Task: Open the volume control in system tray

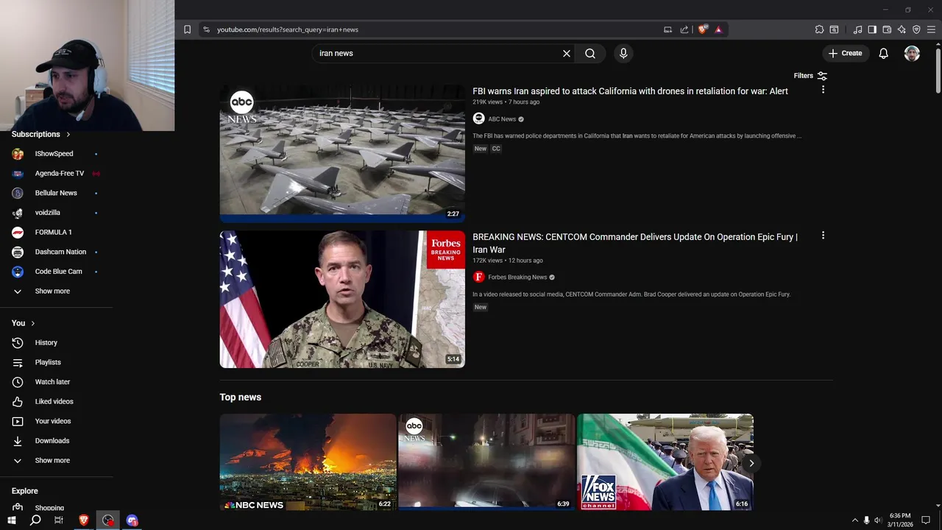Action: coord(877,520)
